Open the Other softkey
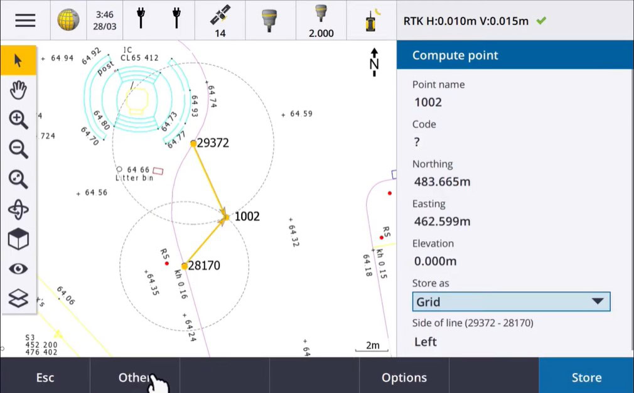The width and height of the screenshot is (634, 393). pos(134,377)
